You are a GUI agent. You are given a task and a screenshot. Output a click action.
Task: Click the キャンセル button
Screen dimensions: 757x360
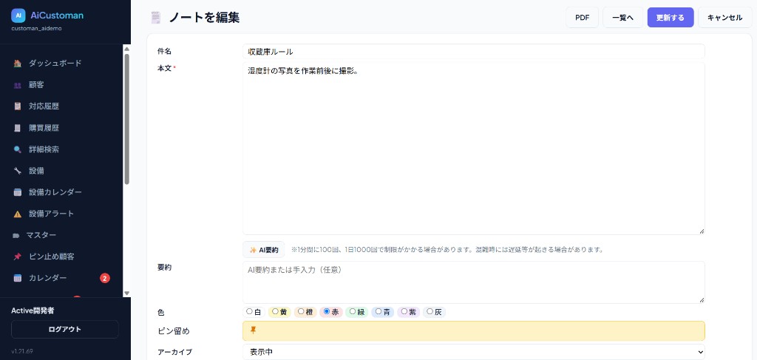[724, 18]
